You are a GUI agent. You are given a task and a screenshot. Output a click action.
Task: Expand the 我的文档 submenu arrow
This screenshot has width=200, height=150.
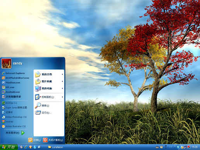(62, 74)
